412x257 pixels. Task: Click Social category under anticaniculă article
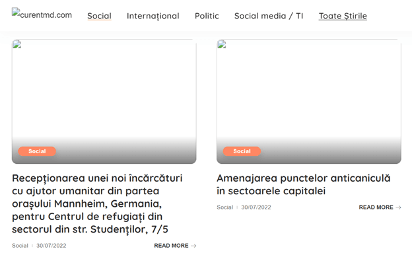pos(225,207)
